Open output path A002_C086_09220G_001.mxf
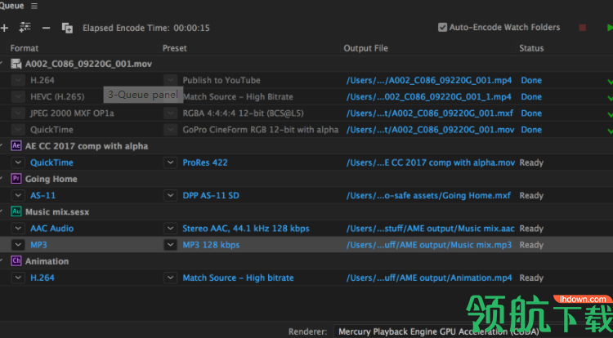 coord(430,113)
